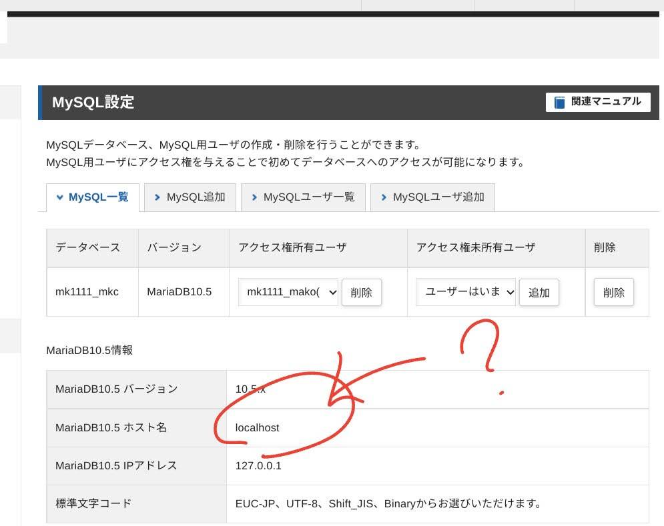Screen dimensions: 664x526
Task: Click the MariaDB10.5 ホスト名 label
Action: coord(111,428)
